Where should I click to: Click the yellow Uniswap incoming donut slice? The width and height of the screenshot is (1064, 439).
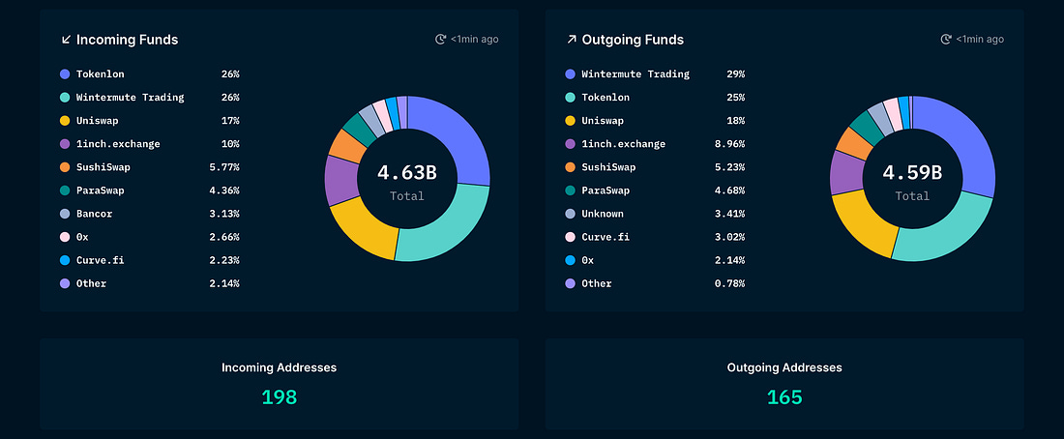point(365,227)
